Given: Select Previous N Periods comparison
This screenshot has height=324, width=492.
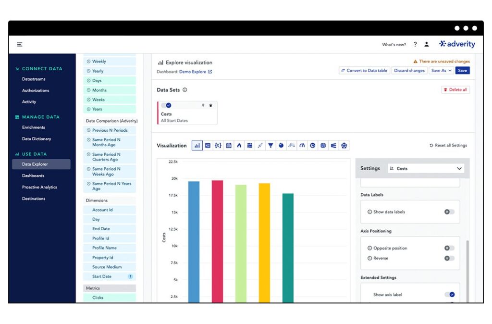Looking at the screenshot, I should 110,130.
